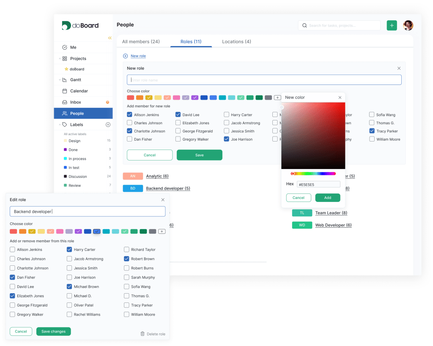Open the Team Leader role link
This screenshot has height=346, width=433.
(331, 213)
